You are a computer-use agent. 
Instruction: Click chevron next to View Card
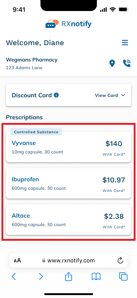(x=123, y=95)
